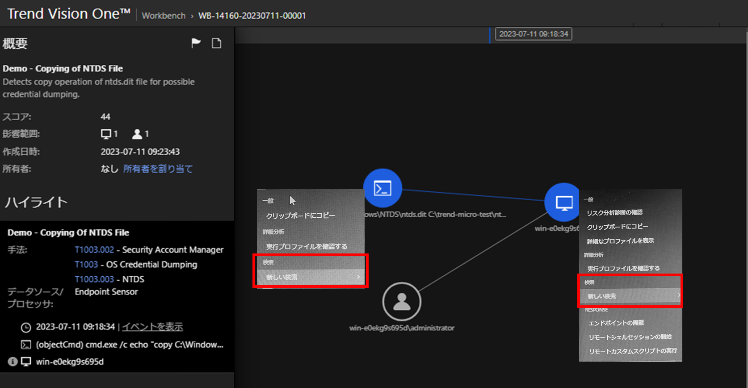Click the user count icon in 影響範囲

point(137,134)
